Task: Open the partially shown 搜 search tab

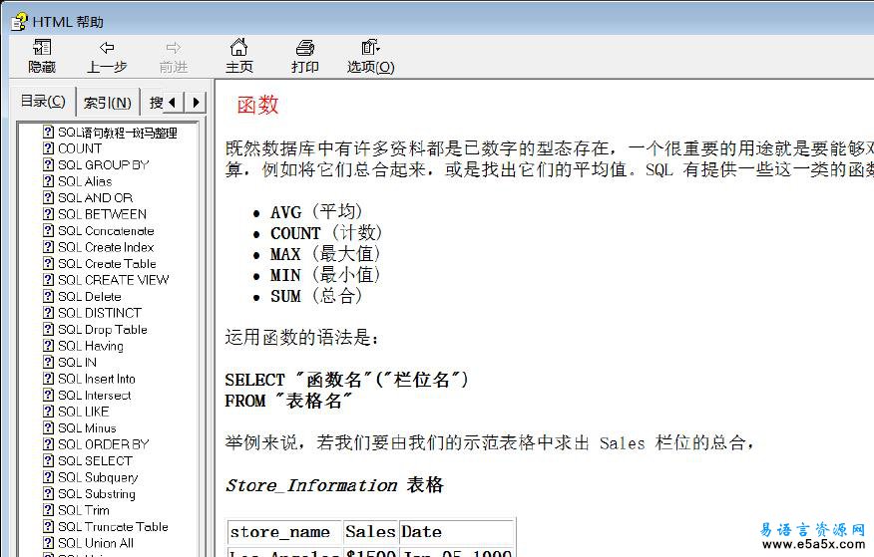Action: pos(156,103)
